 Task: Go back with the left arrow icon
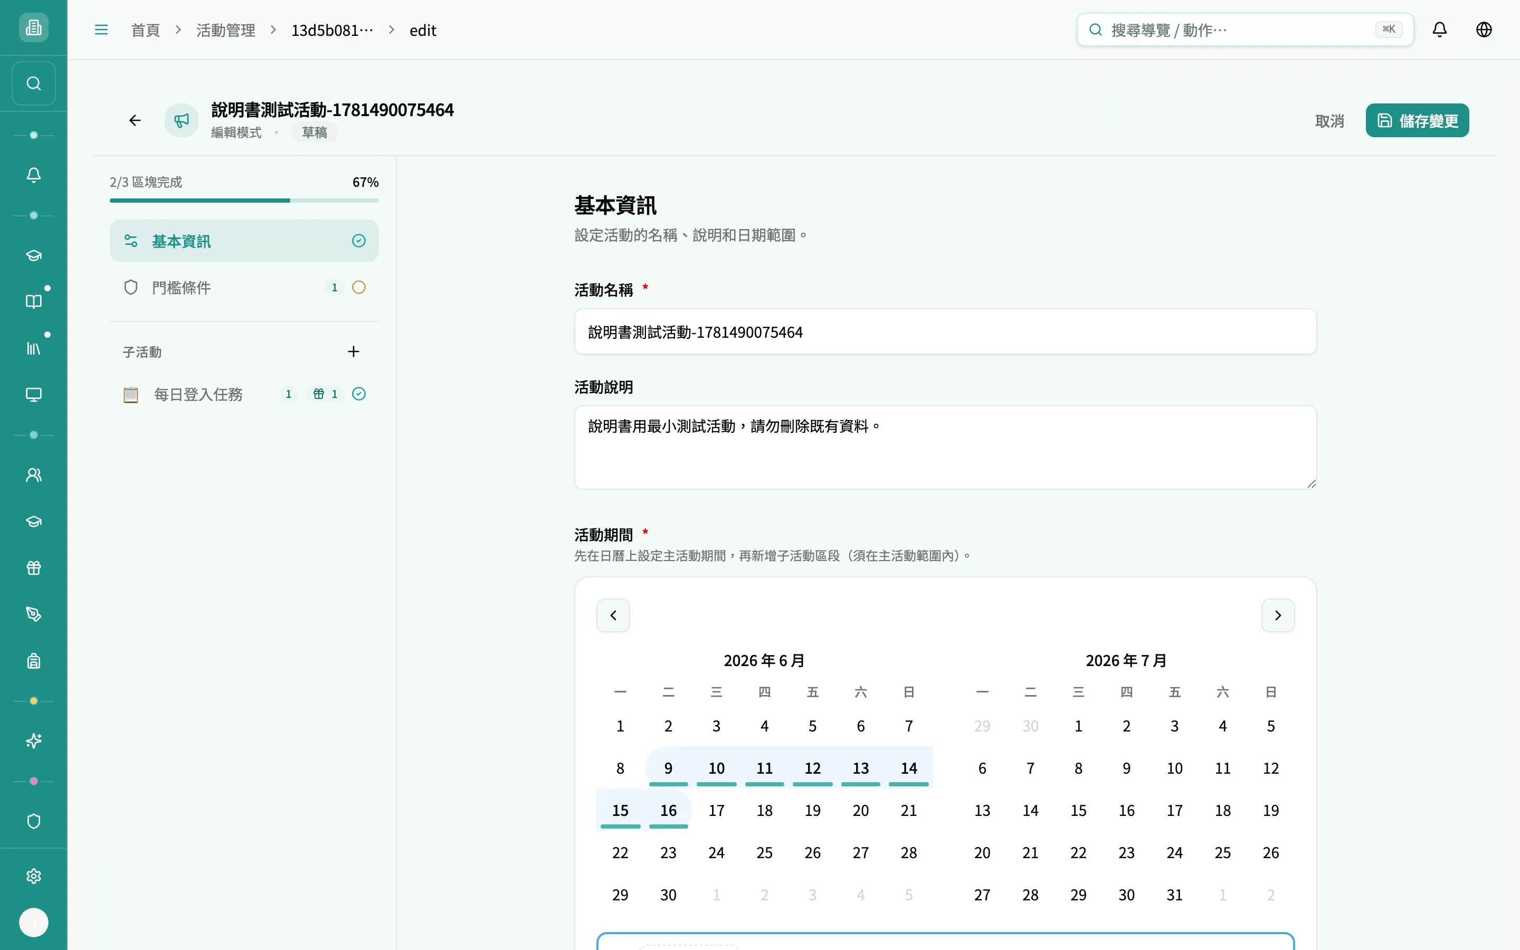[135, 120]
